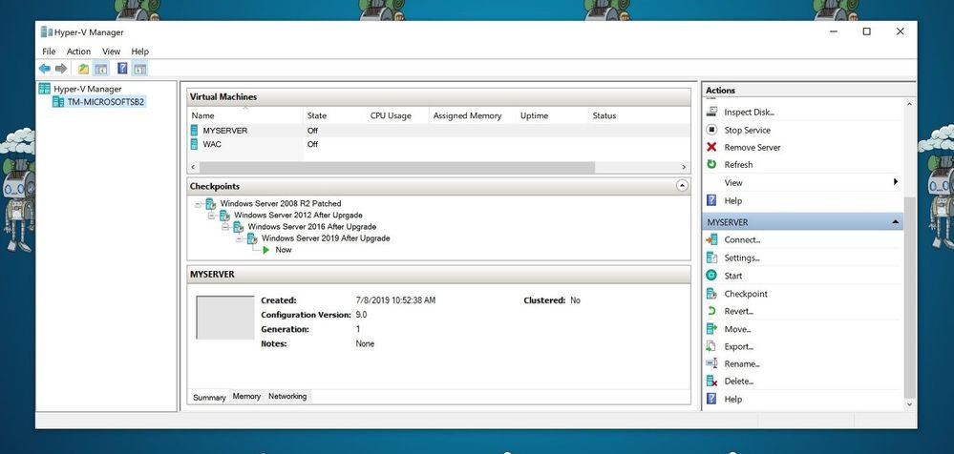Screen dimensions: 954x454
Task: Collapse the Windows Server 2016 After Upgrade node
Action: (225, 227)
